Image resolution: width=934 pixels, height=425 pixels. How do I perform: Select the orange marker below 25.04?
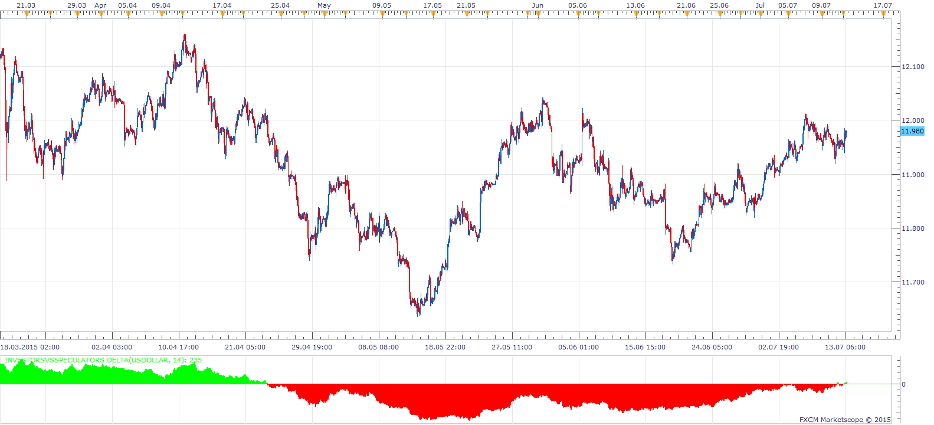(x=281, y=15)
